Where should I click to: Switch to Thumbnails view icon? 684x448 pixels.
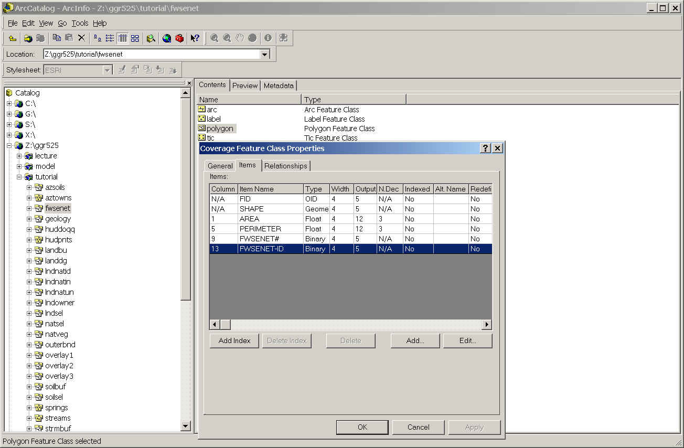135,38
